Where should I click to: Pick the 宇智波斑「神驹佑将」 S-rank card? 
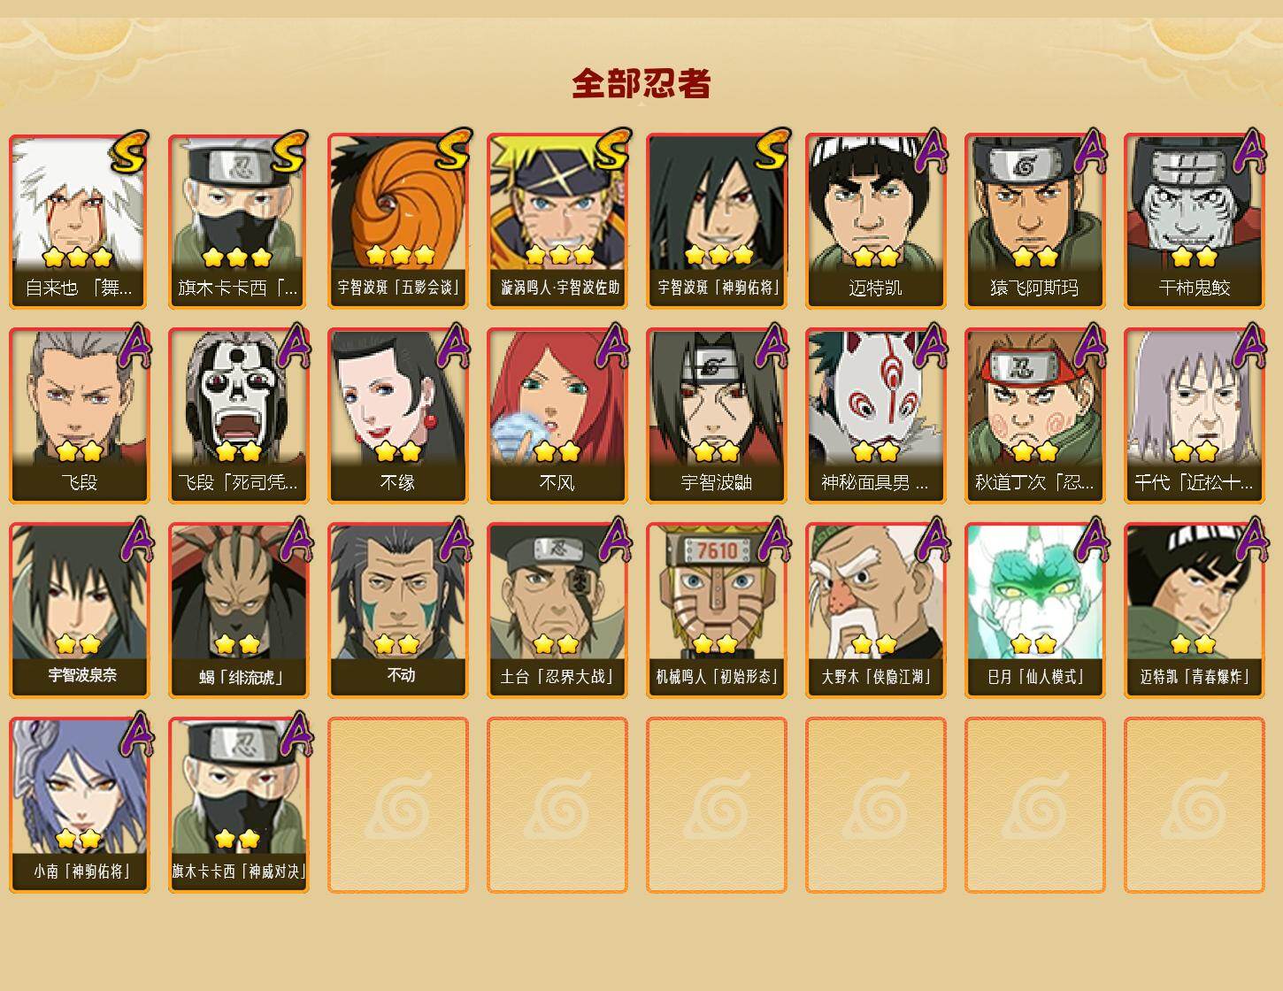pos(717,221)
